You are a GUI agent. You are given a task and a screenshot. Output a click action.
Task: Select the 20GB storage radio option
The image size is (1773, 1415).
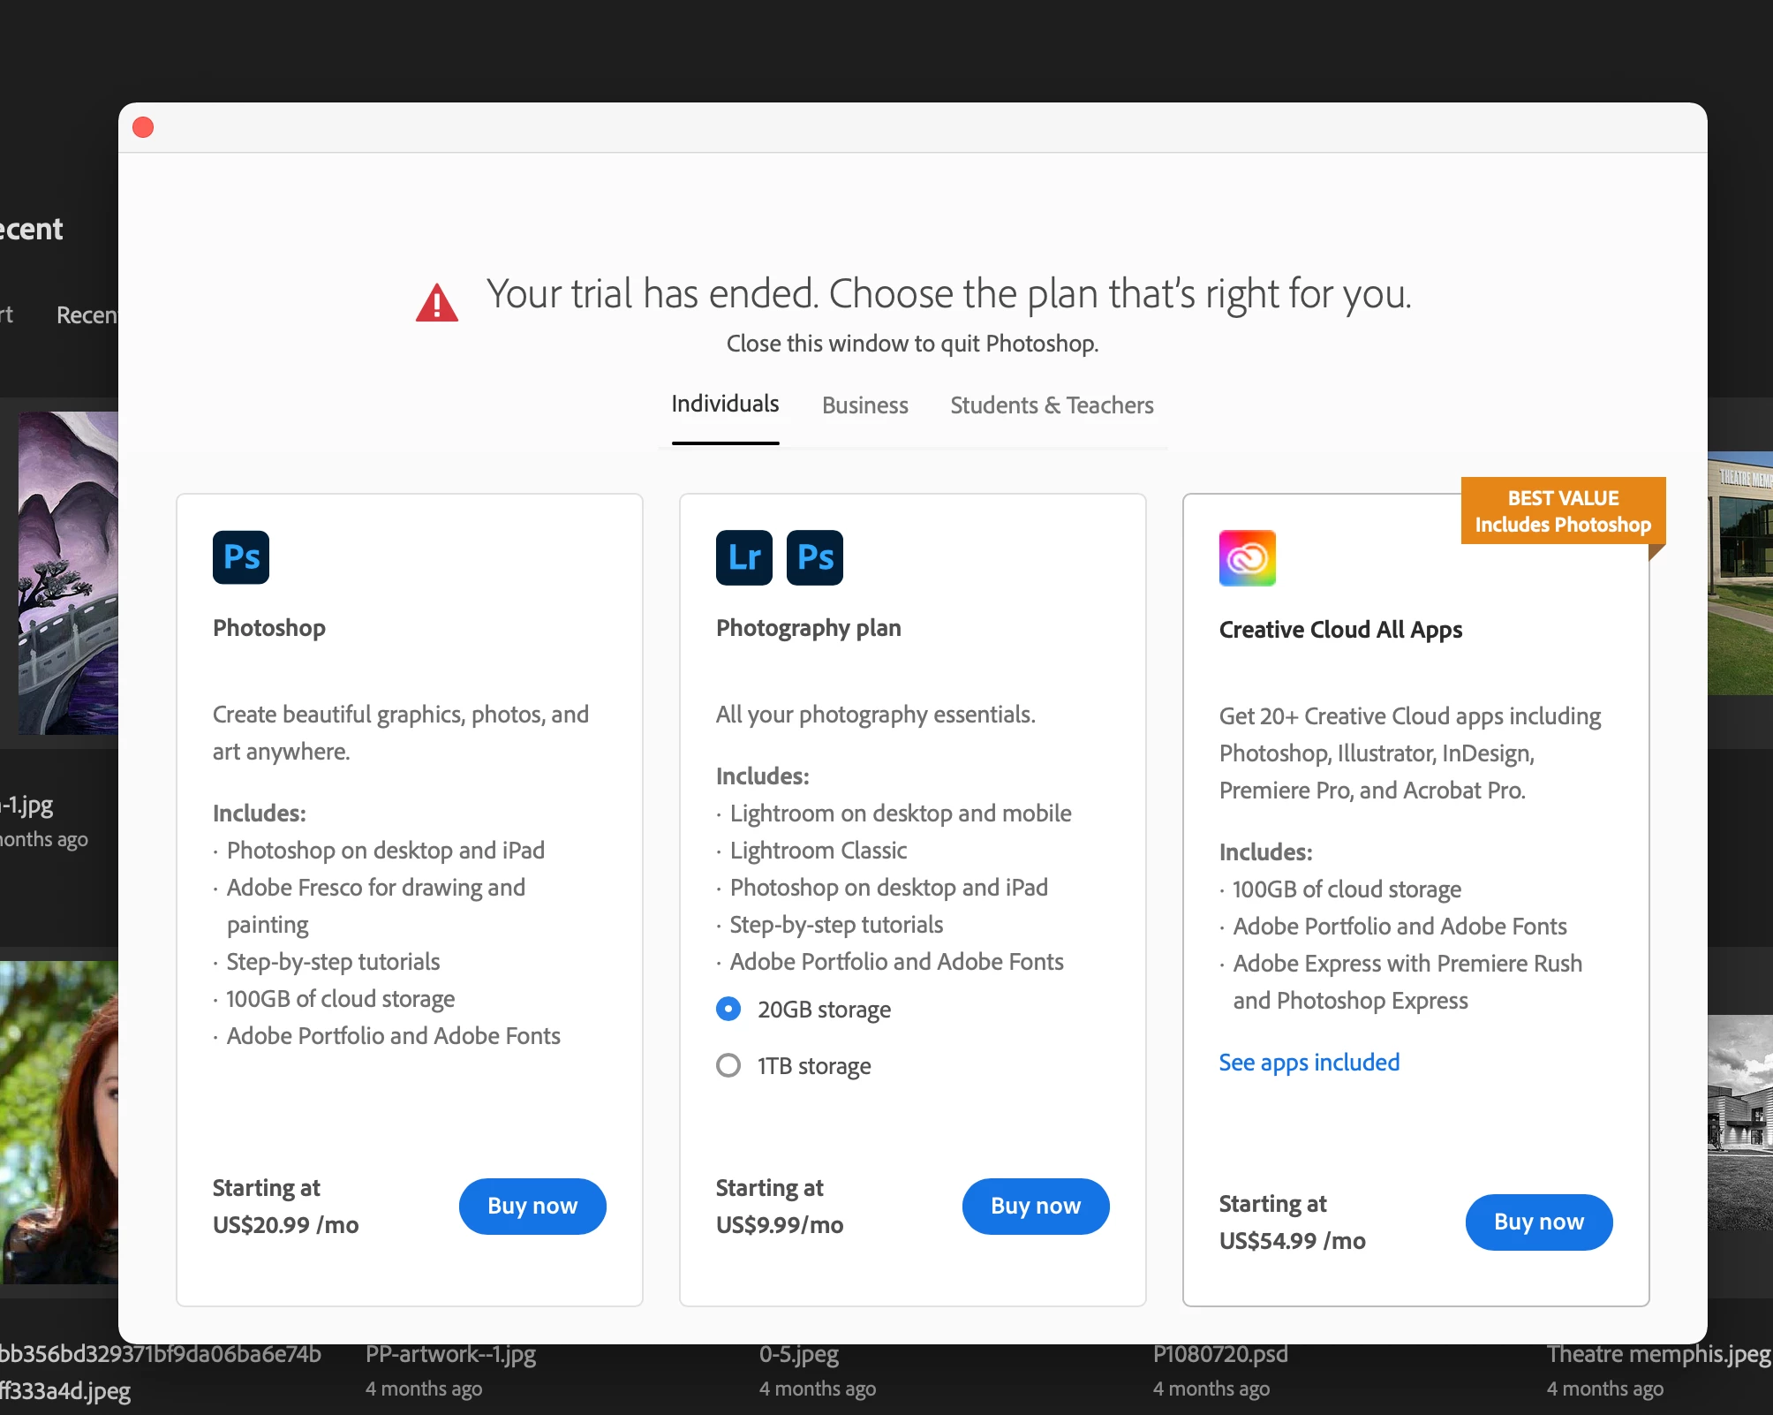pyautogui.click(x=728, y=1009)
